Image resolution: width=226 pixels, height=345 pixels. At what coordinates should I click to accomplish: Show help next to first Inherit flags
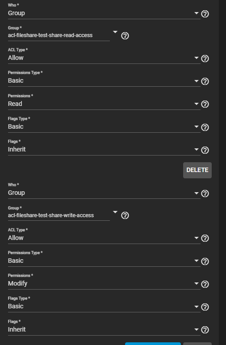coord(205,150)
